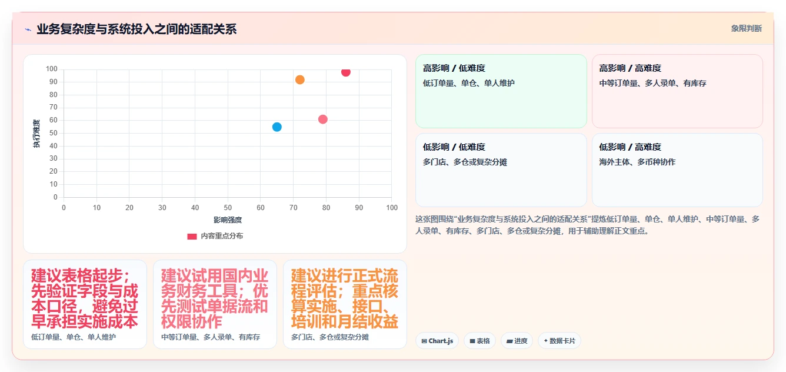Click the 内容重点分布 legend label

pyautogui.click(x=222, y=236)
